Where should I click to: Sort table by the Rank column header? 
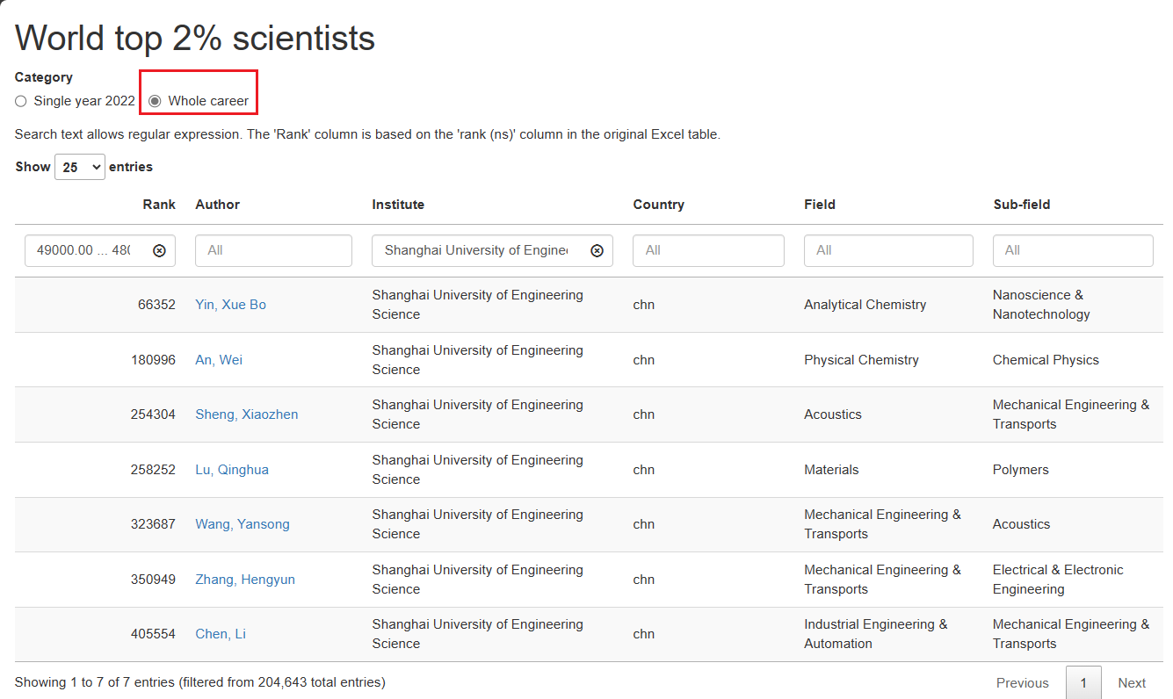159,205
